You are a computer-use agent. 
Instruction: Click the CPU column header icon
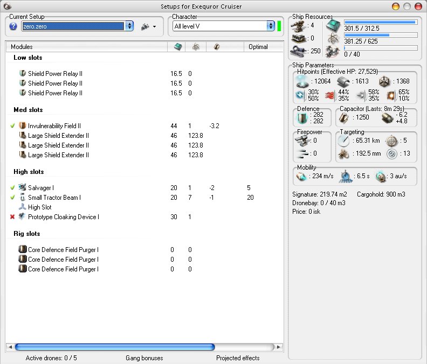click(x=177, y=47)
